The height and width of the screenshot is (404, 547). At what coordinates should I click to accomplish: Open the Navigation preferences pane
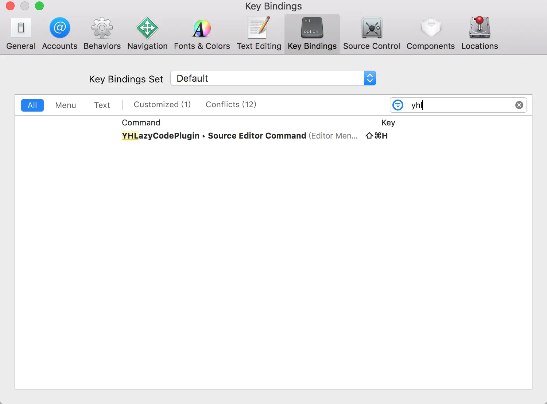147,34
